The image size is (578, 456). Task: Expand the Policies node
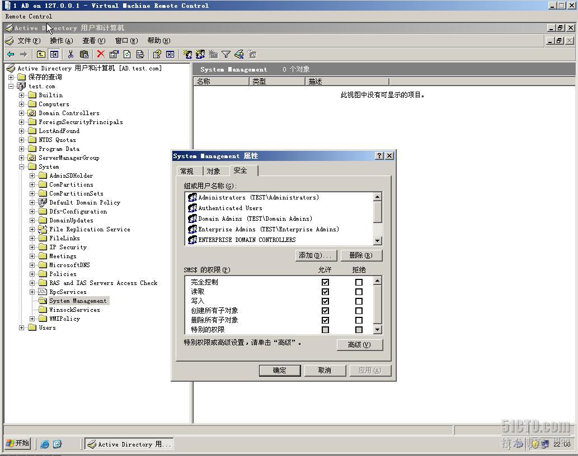coord(32,274)
